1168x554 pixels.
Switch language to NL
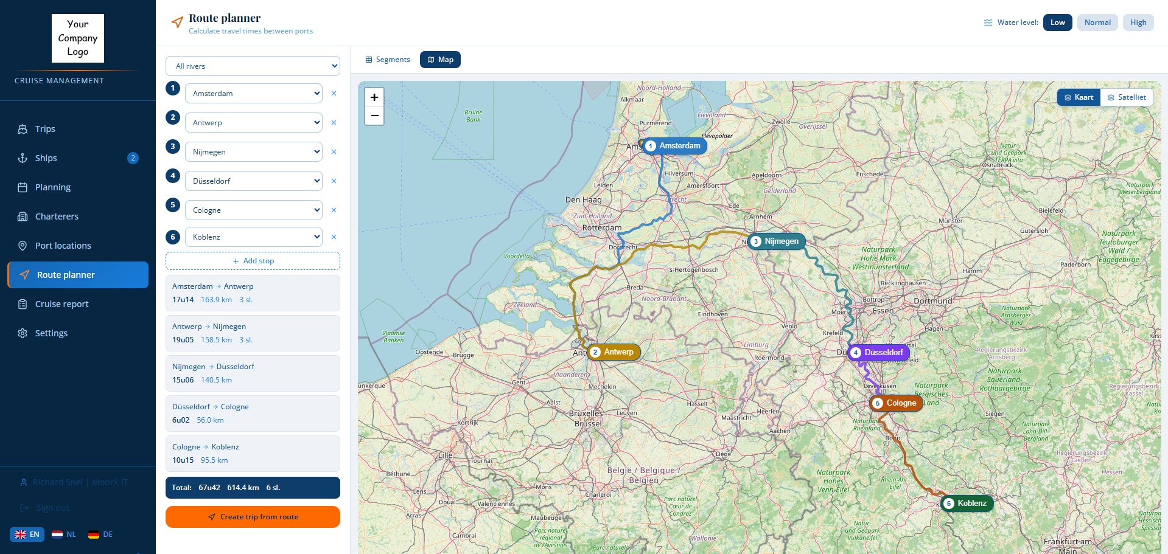[64, 535]
